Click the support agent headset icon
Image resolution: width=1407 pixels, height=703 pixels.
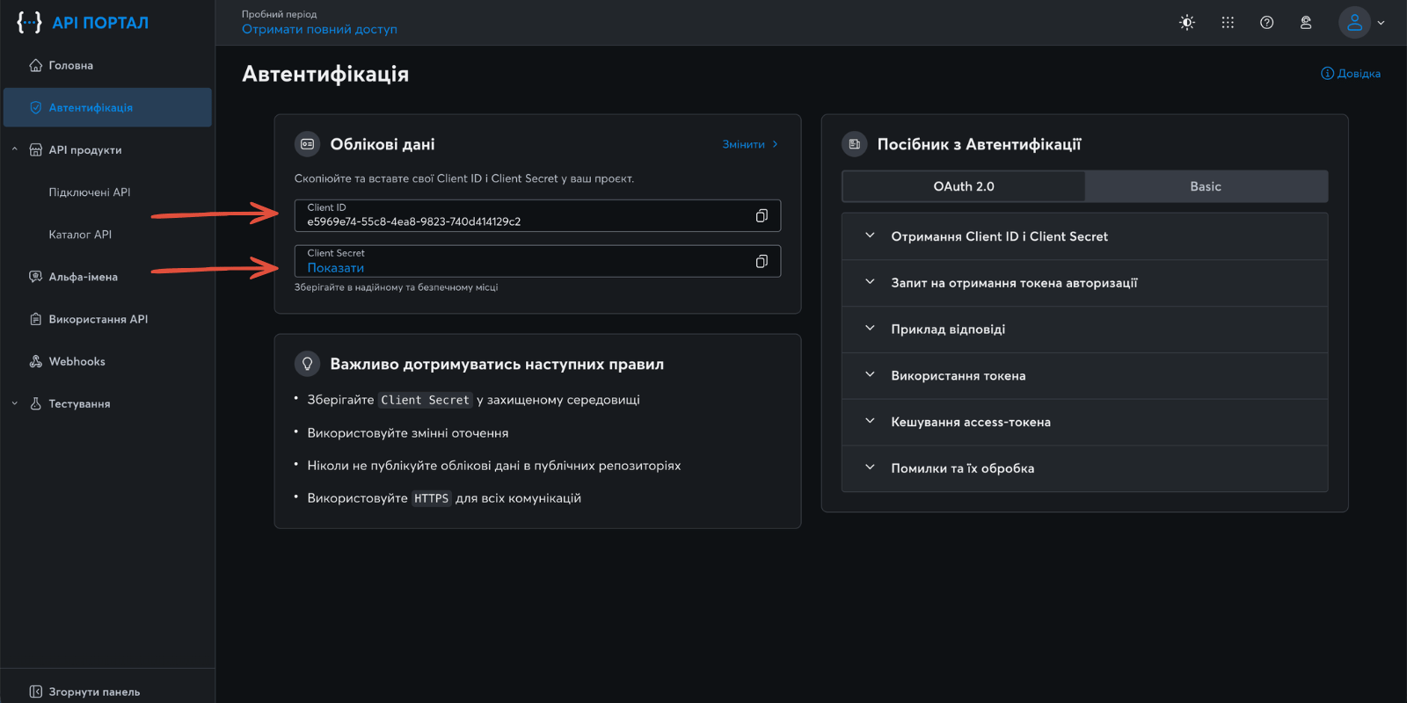click(x=1306, y=23)
